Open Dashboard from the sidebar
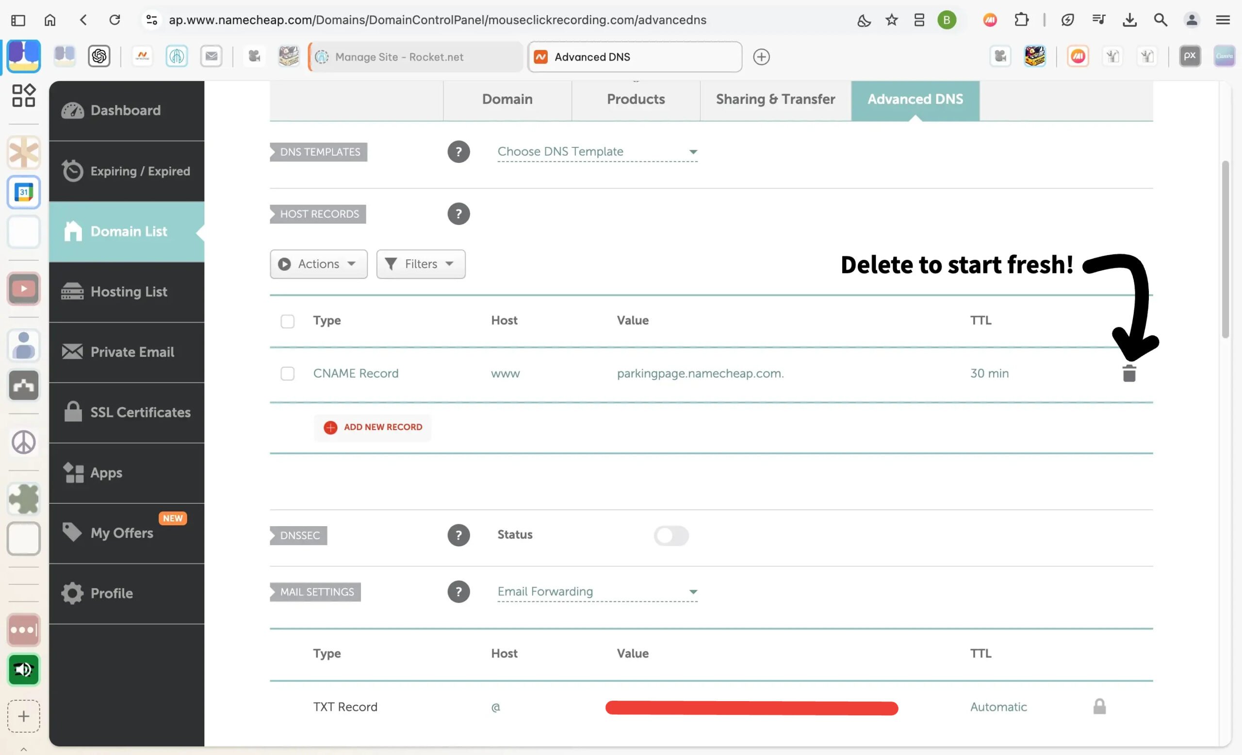This screenshot has height=755, width=1242. pos(126,110)
